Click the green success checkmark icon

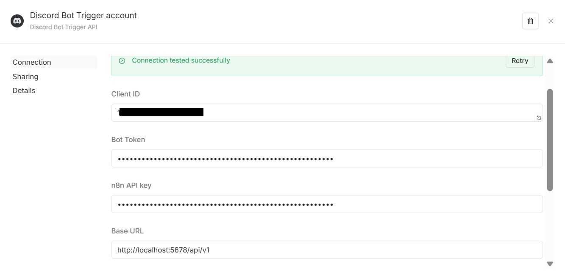(x=122, y=61)
